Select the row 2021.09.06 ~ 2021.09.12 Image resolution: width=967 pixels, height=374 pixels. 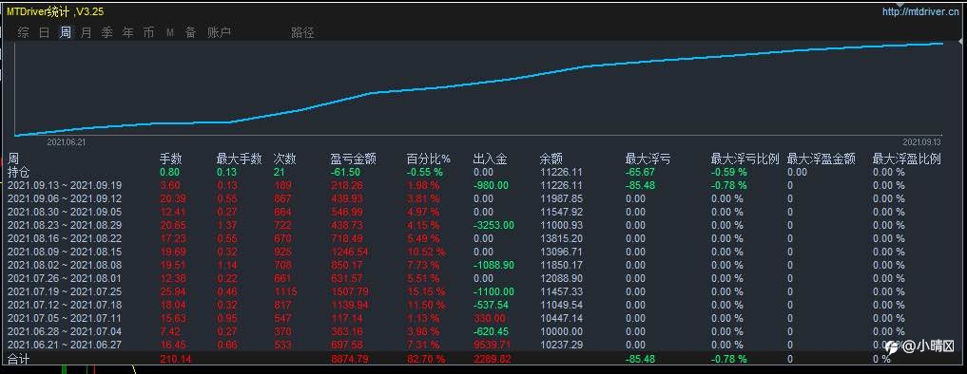click(483, 198)
